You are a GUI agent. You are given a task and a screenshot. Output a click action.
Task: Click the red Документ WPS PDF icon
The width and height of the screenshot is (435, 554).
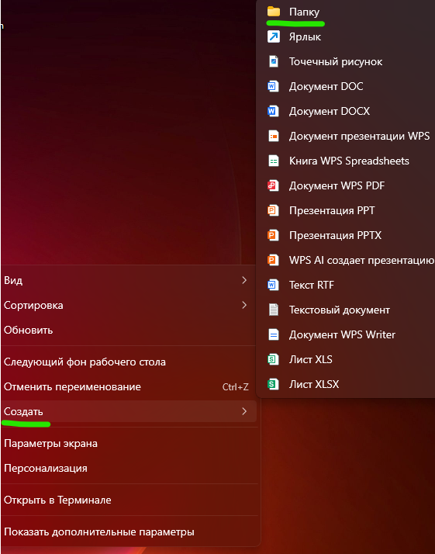coord(273,185)
